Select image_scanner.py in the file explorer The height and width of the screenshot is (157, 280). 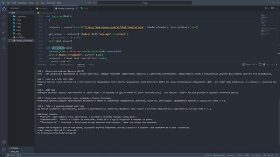[21, 41]
